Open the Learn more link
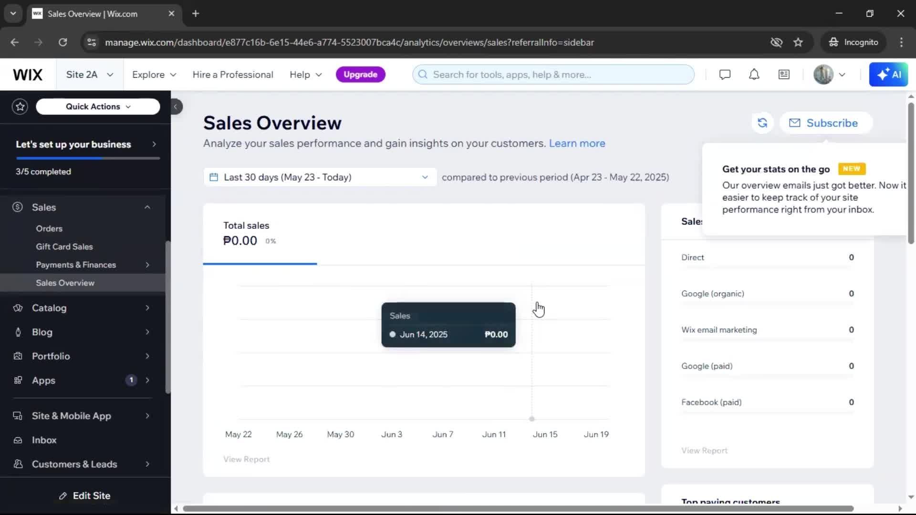This screenshot has width=916, height=515. click(x=577, y=143)
